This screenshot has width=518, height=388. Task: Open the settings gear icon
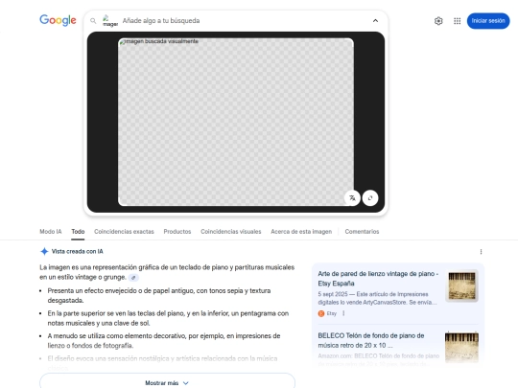pos(438,21)
